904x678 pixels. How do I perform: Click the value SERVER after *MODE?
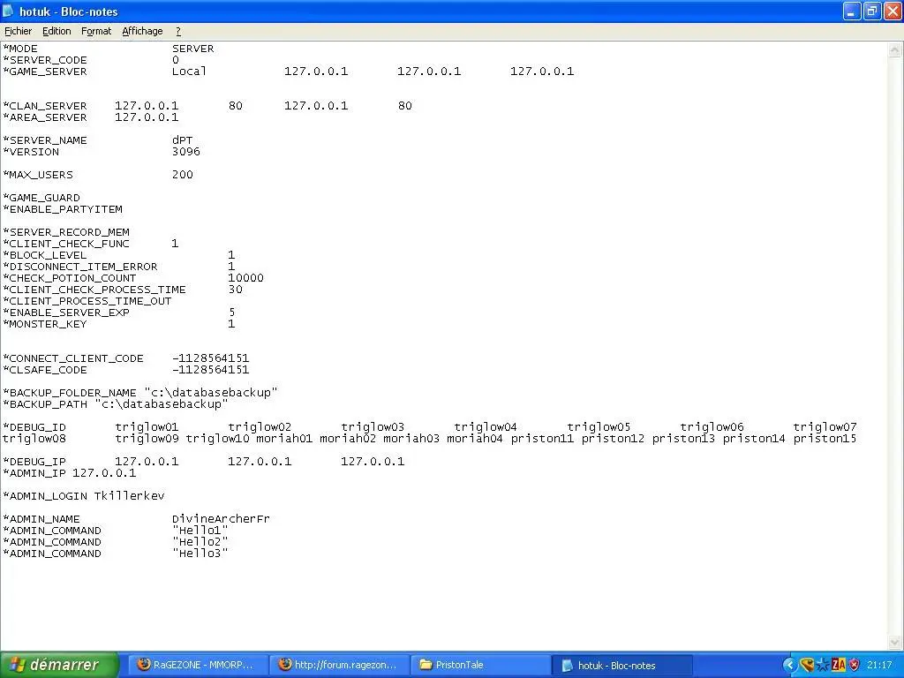192,49
